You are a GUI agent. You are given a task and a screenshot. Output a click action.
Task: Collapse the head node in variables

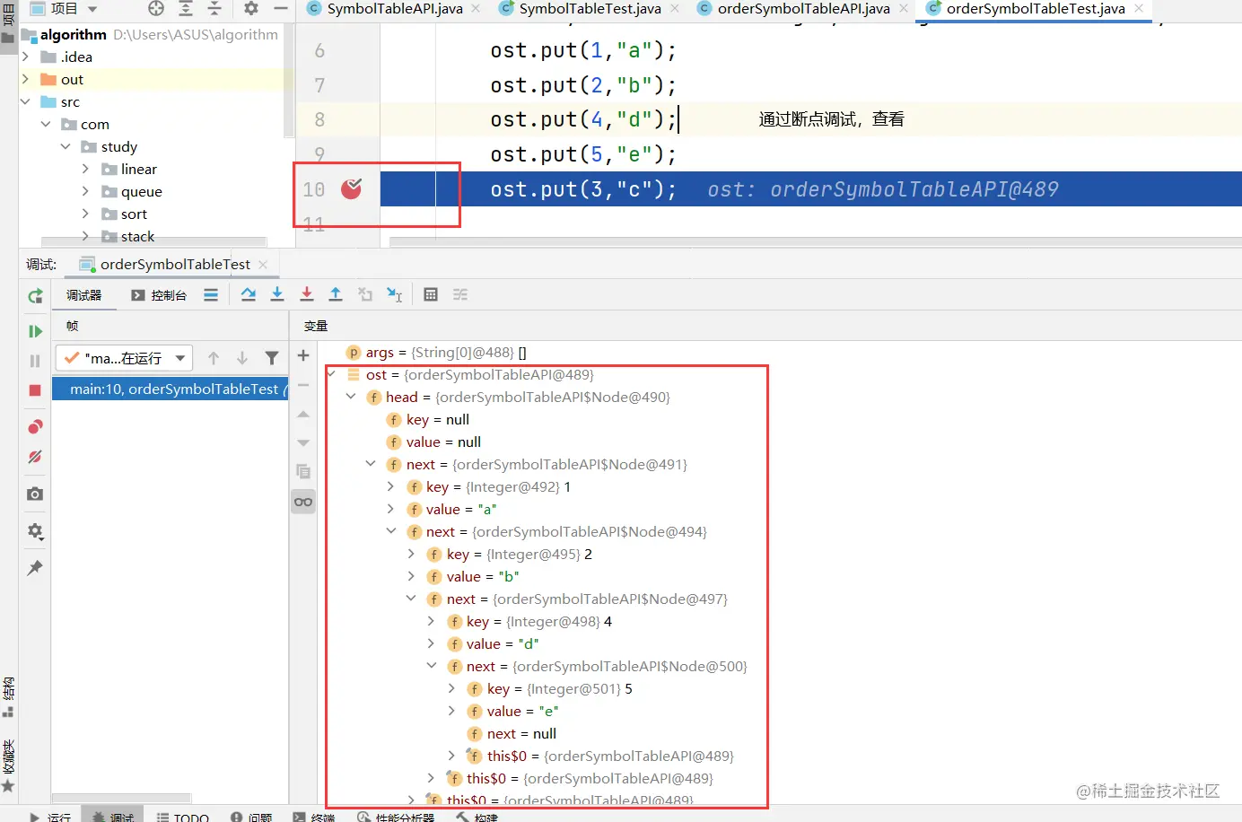click(351, 397)
